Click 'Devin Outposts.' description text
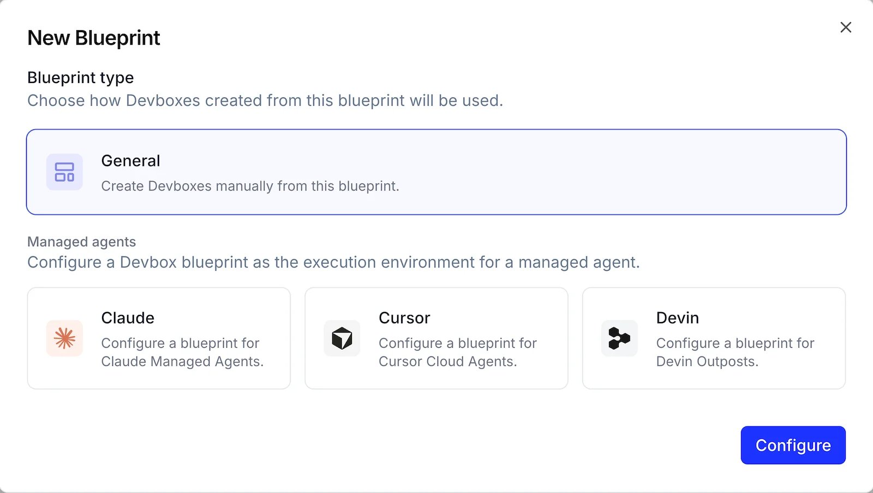Viewport: 873px width, 493px height. tap(707, 361)
